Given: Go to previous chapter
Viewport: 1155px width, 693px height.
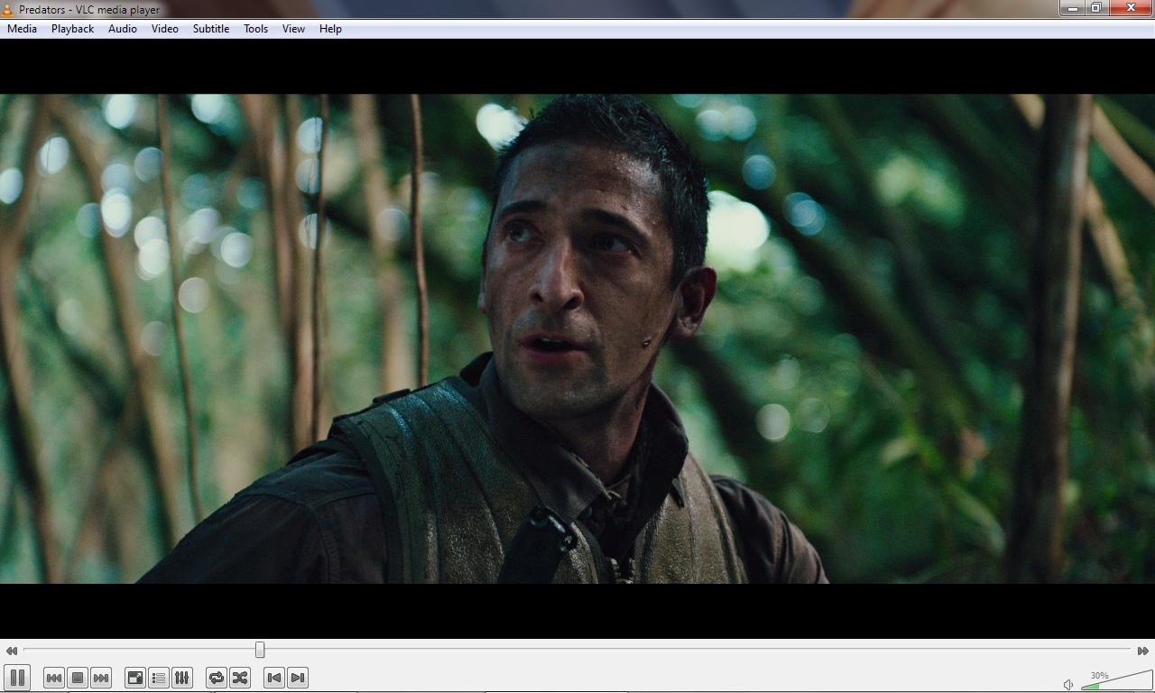Looking at the screenshot, I should pos(274,678).
